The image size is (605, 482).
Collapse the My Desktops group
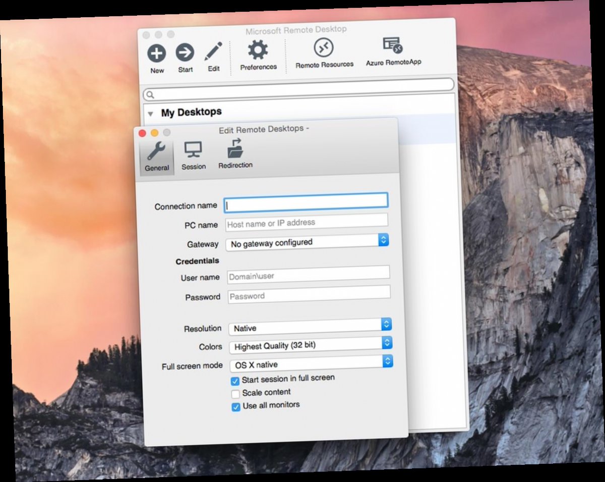pyautogui.click(x=150, y=114)
